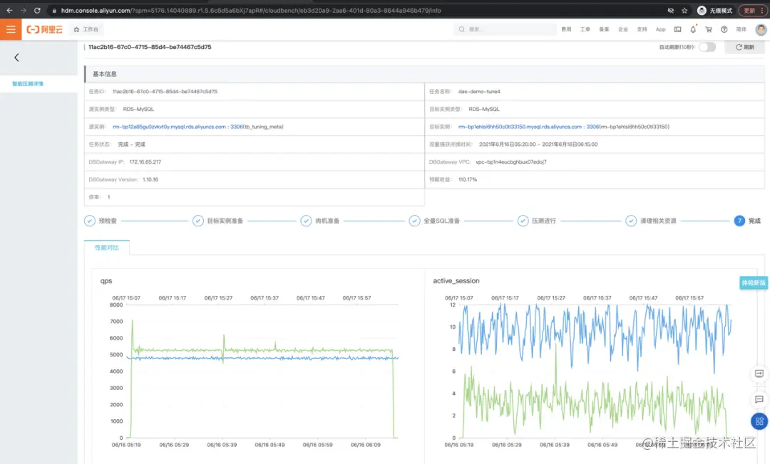Image resolution: width=770 pixels, height=464 pixels.
Task: Click the 更新 browser update button
Action: (753, 10)
